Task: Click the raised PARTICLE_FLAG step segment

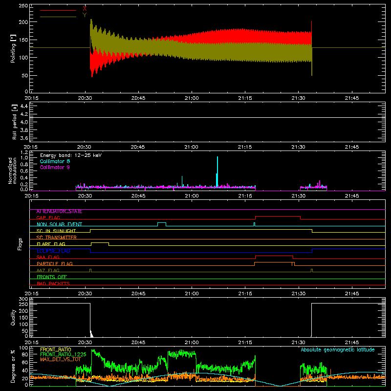Action: pos(273,262)
